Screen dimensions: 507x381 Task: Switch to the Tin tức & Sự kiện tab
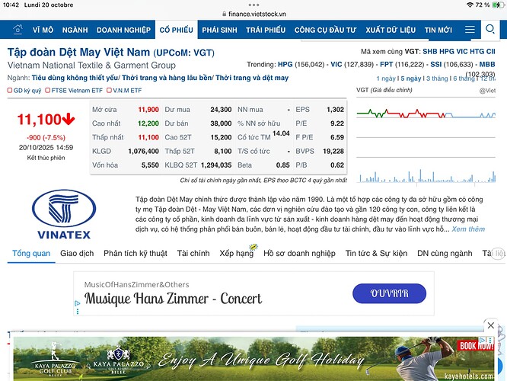pos(376,253)
